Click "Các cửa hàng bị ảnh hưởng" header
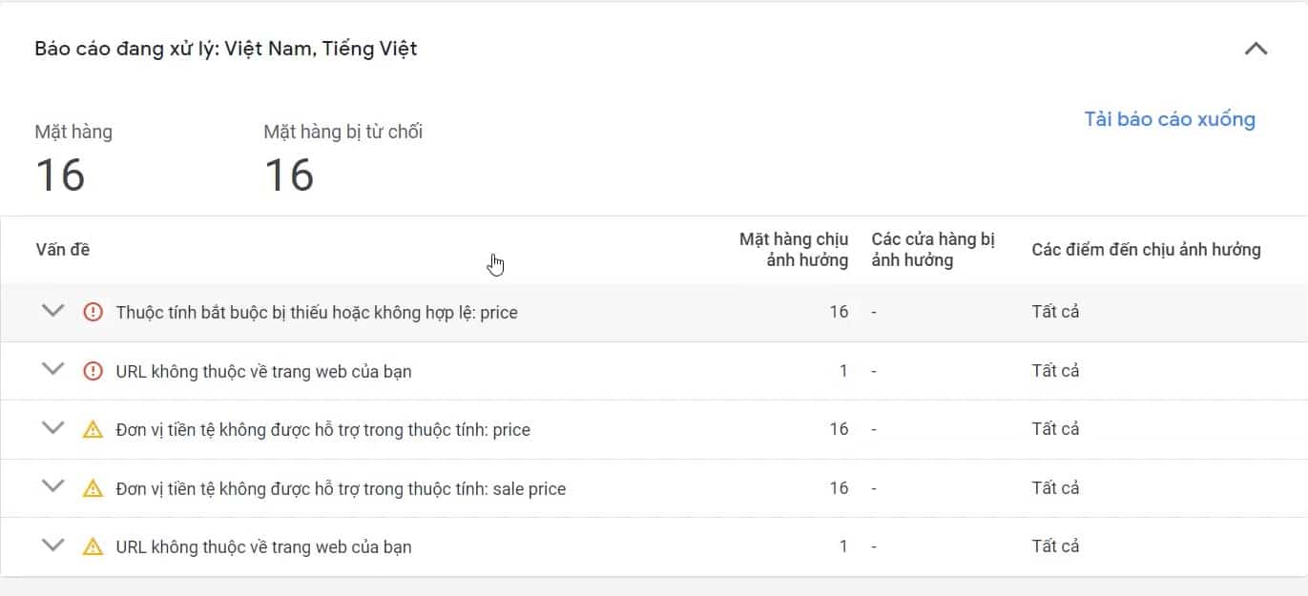Image resolution: width=1308 pixels, height=596 pixels. [932, 250]
